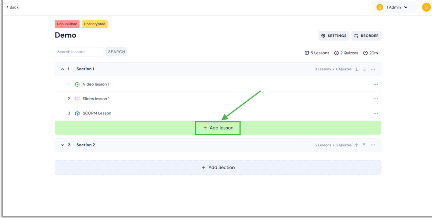Click the Slides lesson 1 presentation icon

tap(77, 98)
